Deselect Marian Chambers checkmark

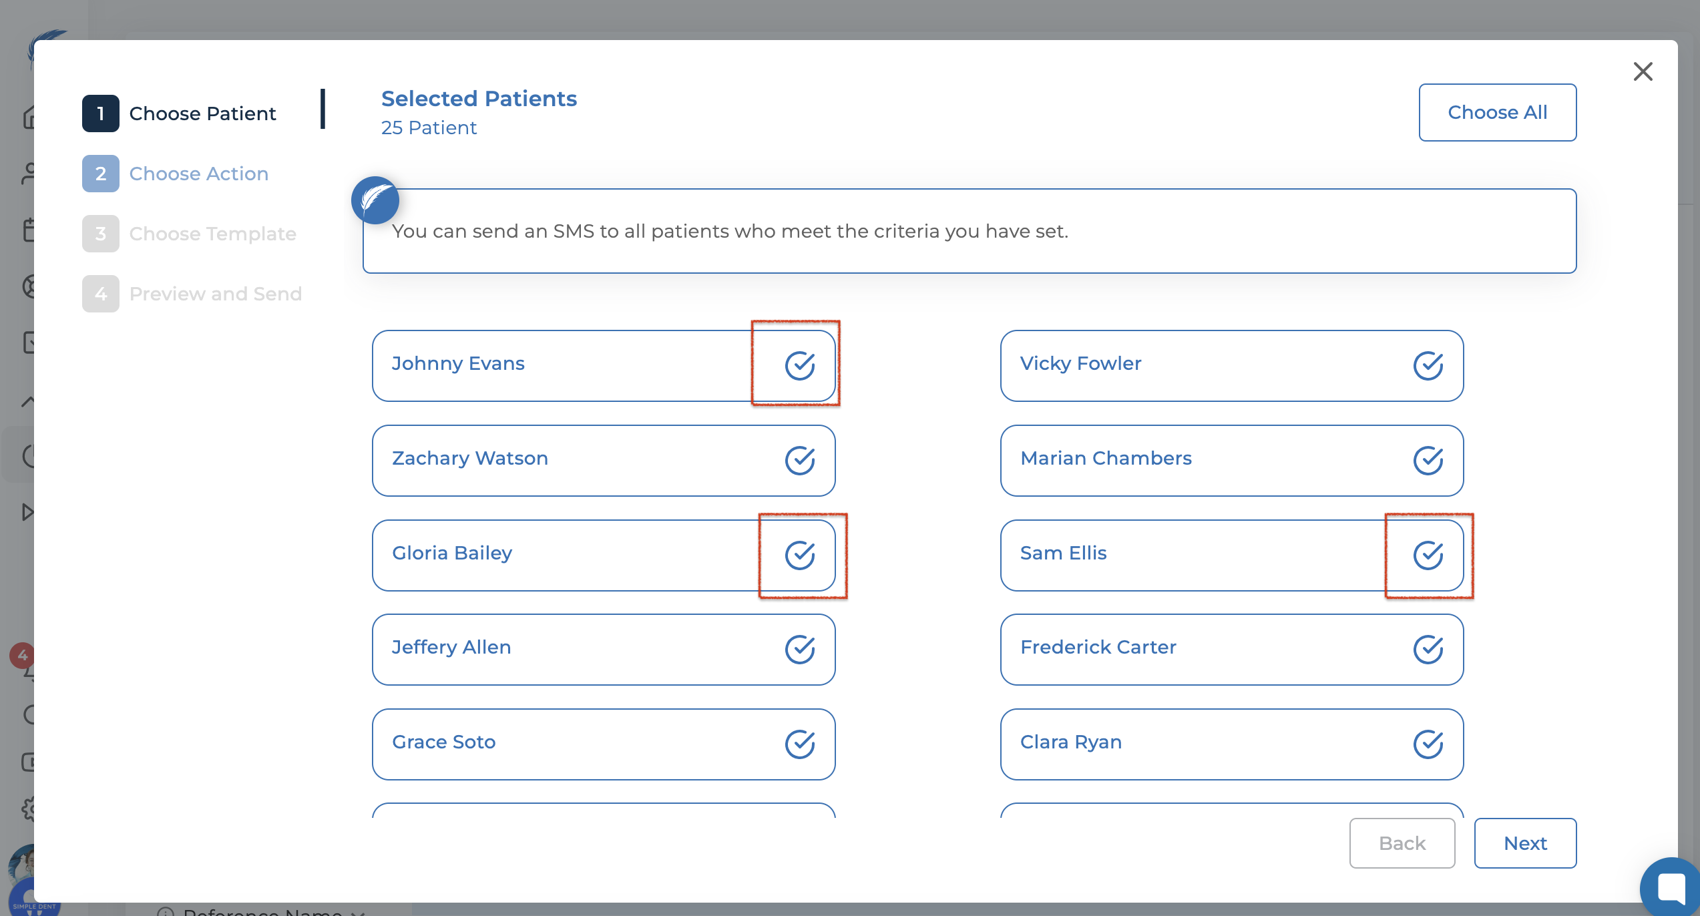pyautogui.click(x=1428, y=460)
